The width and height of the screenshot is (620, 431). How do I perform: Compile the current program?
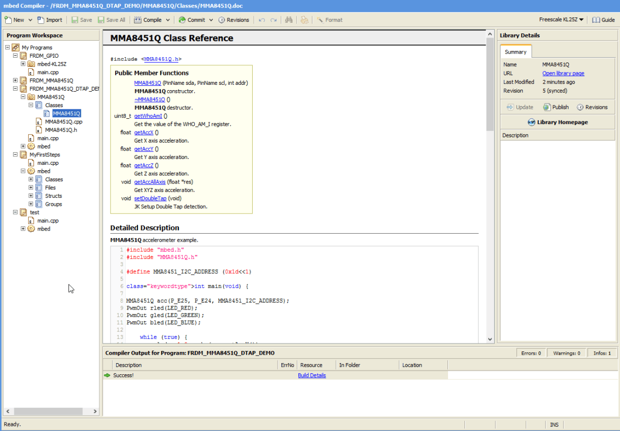148,20
